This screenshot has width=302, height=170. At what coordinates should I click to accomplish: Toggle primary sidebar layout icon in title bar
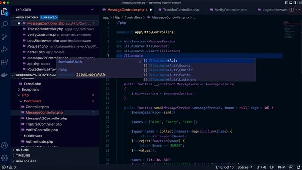pos(286,3)
